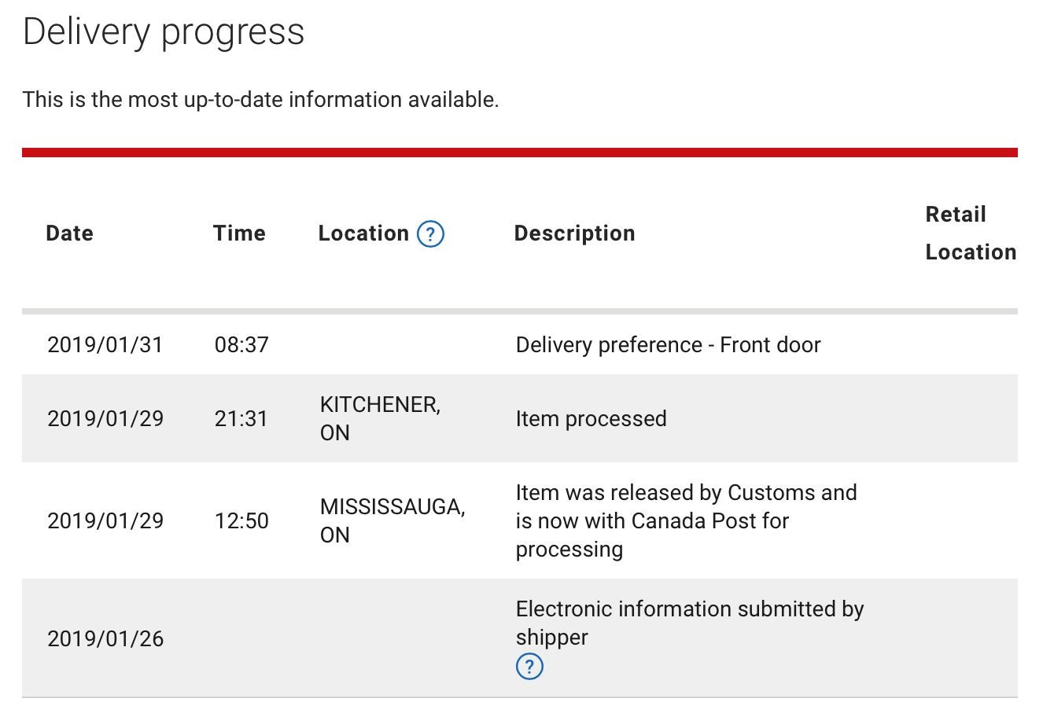Click the 'Item processed' description

pyautogui.click(x=591, y=419)
